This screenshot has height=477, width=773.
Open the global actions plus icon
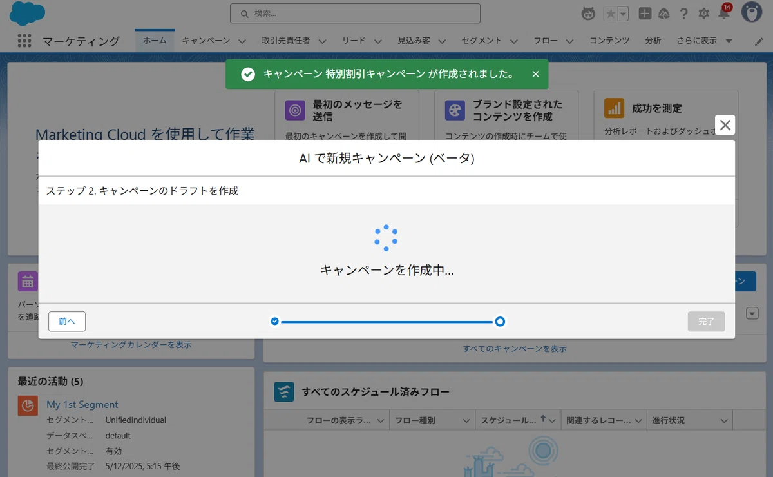[x=645, y=14]
